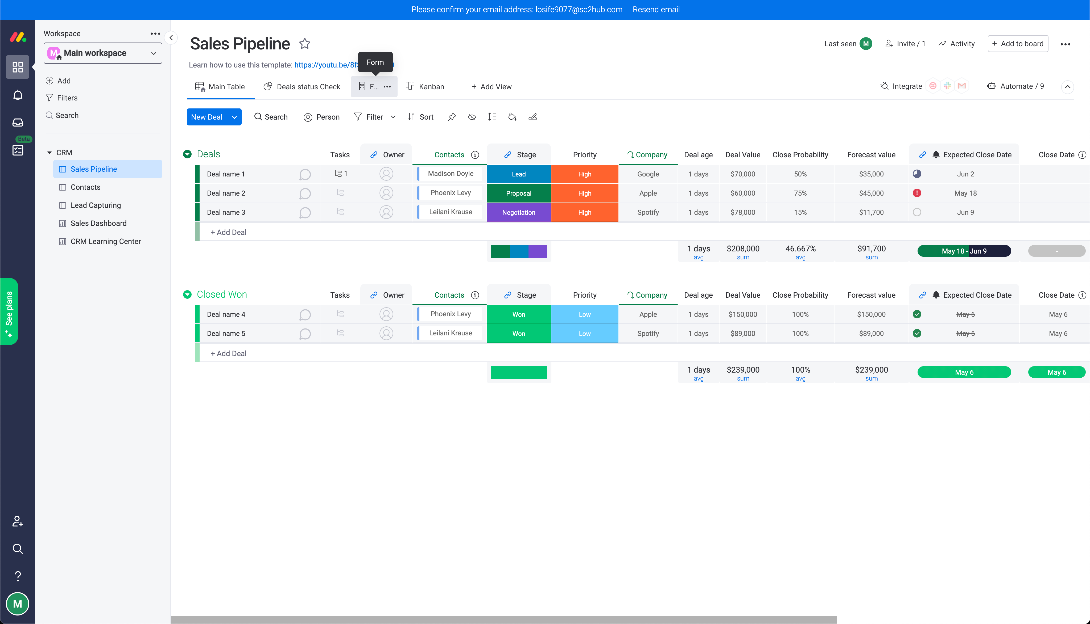Switch to the Kanban view tab
This screenshot has width=1090, height=624.
pyautogui.click(x=425, y=87)
